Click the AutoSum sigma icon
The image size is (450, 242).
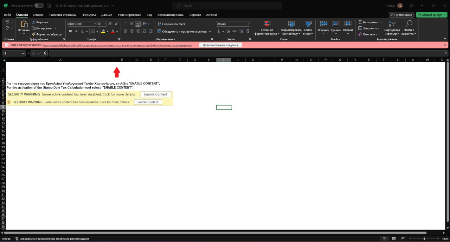pos(360,22)
